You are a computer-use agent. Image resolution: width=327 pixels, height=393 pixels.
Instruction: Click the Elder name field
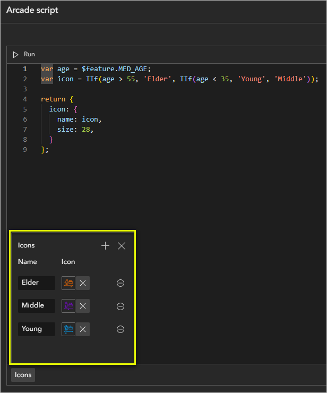(x=36, y=283)
